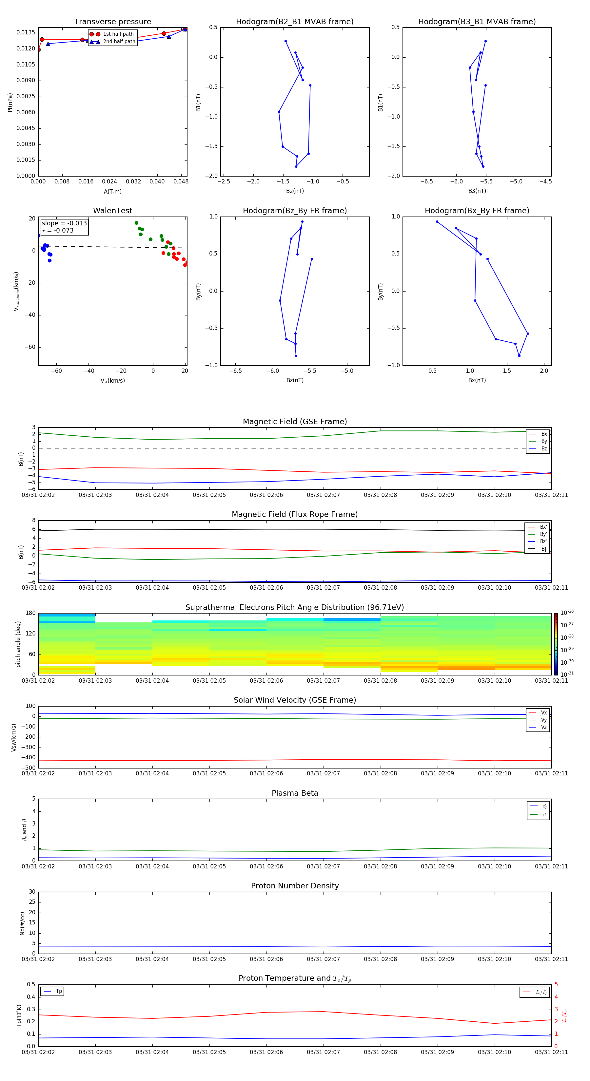Click the 'Np(#/cc)' axis label

[x=22, y=923]
